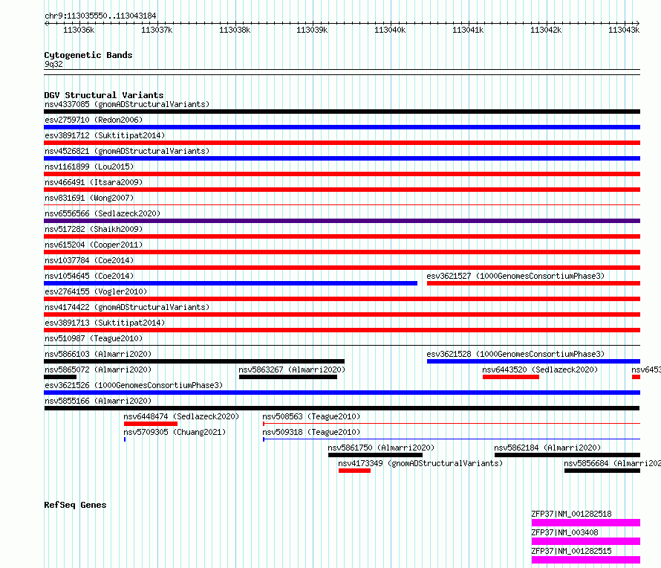Click the blue nsv1054645 variant bar
This screenshot has height=568, width=661.
[x=230, y=283]
